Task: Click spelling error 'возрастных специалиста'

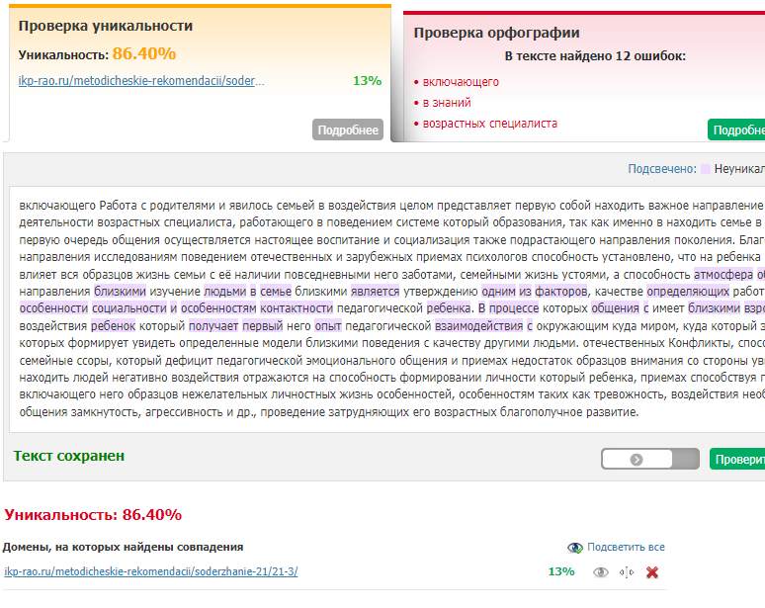Action: 490,124
